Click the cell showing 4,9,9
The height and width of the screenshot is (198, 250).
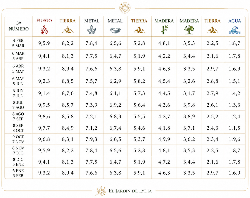pyautogui.click(x=164, y=139)
